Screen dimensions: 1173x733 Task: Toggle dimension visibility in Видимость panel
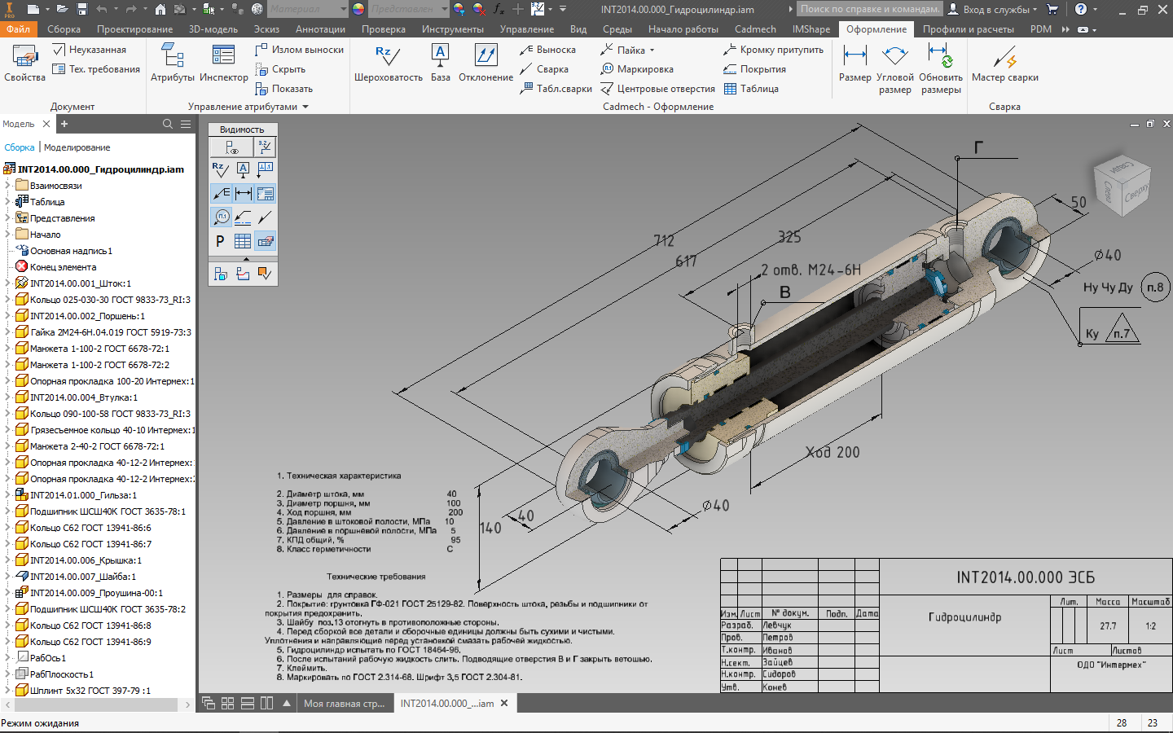(243, 194)
